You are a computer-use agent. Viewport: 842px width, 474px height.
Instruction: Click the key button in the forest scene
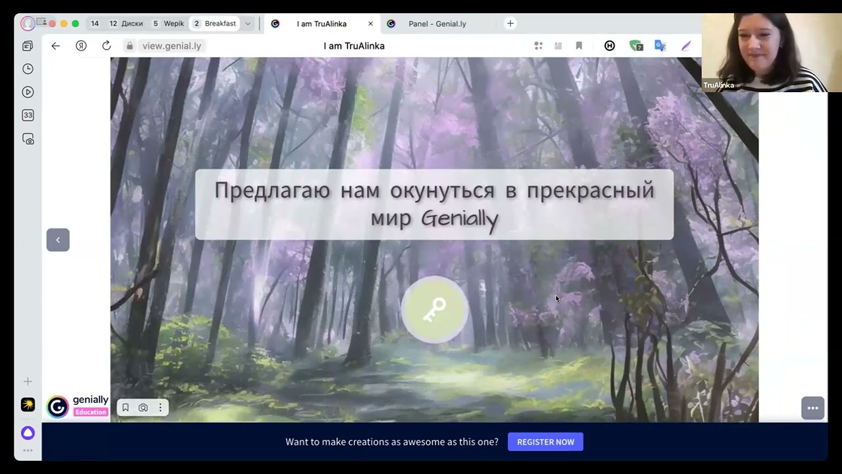point(434,309)
